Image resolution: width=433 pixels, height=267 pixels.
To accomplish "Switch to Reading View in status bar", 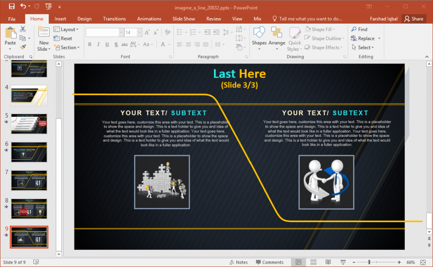I will click(x=328, y=262).
